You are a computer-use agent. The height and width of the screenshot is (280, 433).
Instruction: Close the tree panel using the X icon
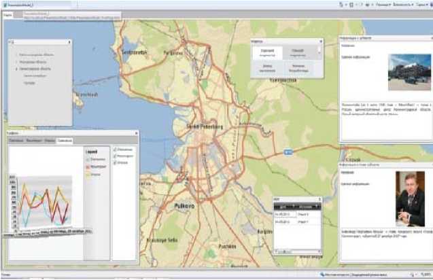[x=69, y=42]
